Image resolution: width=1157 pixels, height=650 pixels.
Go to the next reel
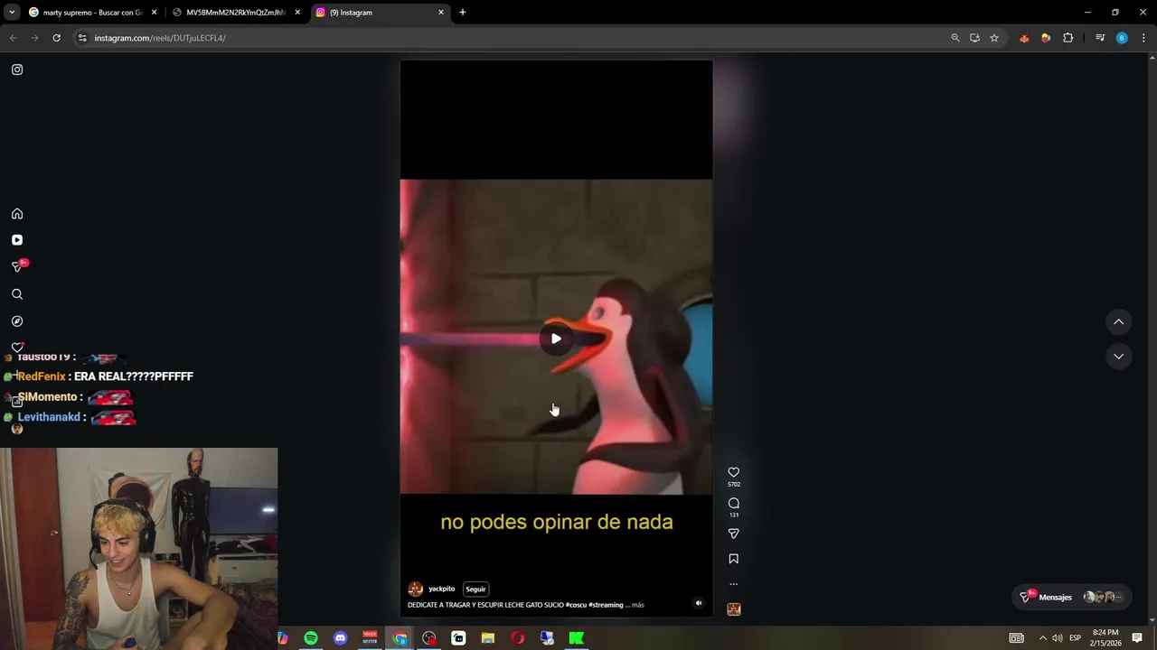click(1118, 357)
